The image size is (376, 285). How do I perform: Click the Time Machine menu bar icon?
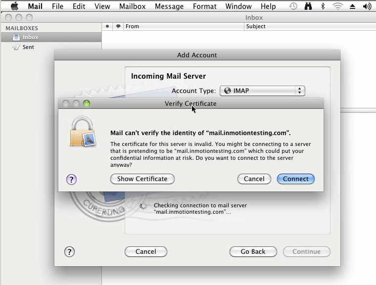pos(293,6)
